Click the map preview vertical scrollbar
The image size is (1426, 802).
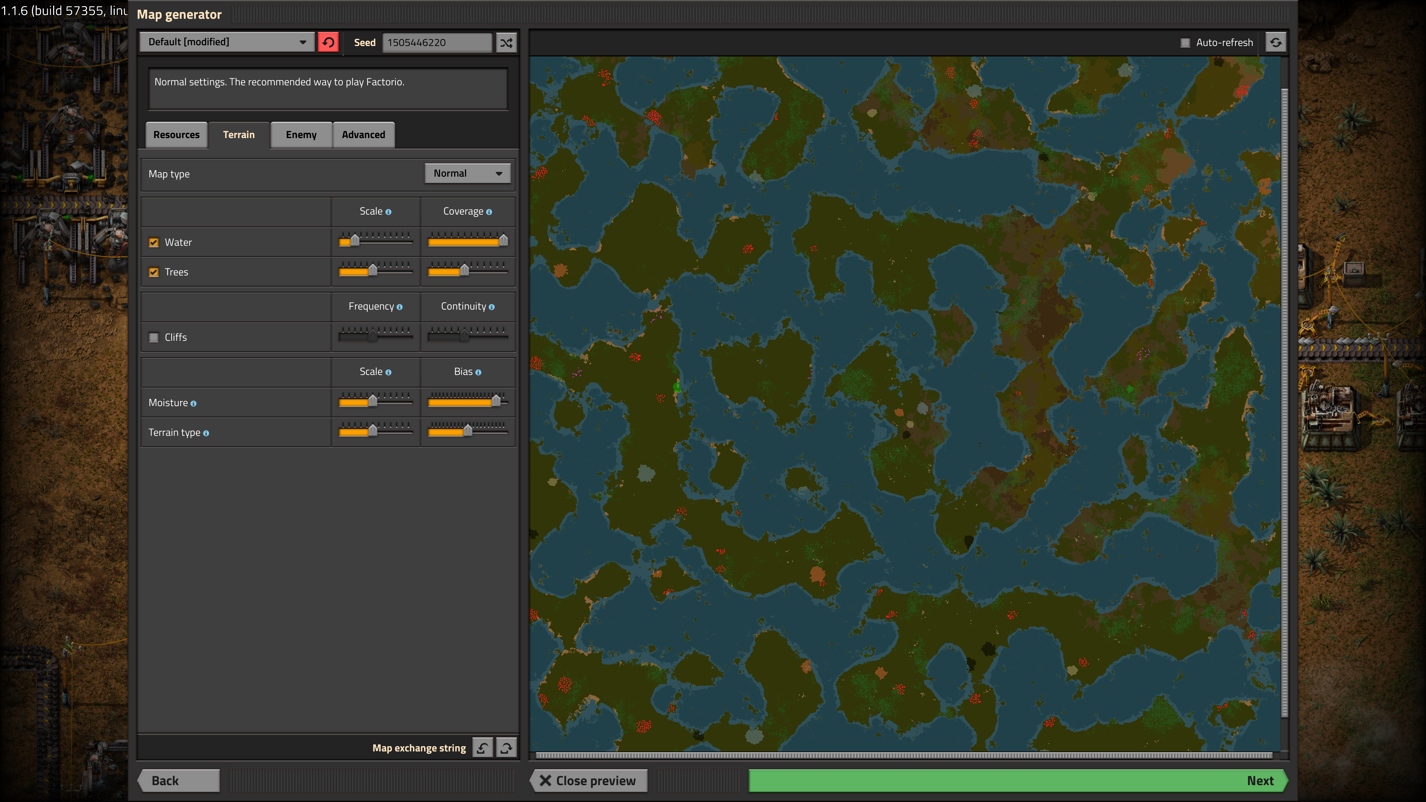(x=1284, y=403)
